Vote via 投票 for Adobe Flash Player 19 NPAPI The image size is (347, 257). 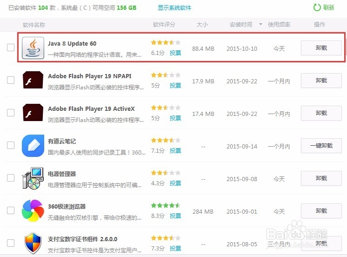[175, 86]
